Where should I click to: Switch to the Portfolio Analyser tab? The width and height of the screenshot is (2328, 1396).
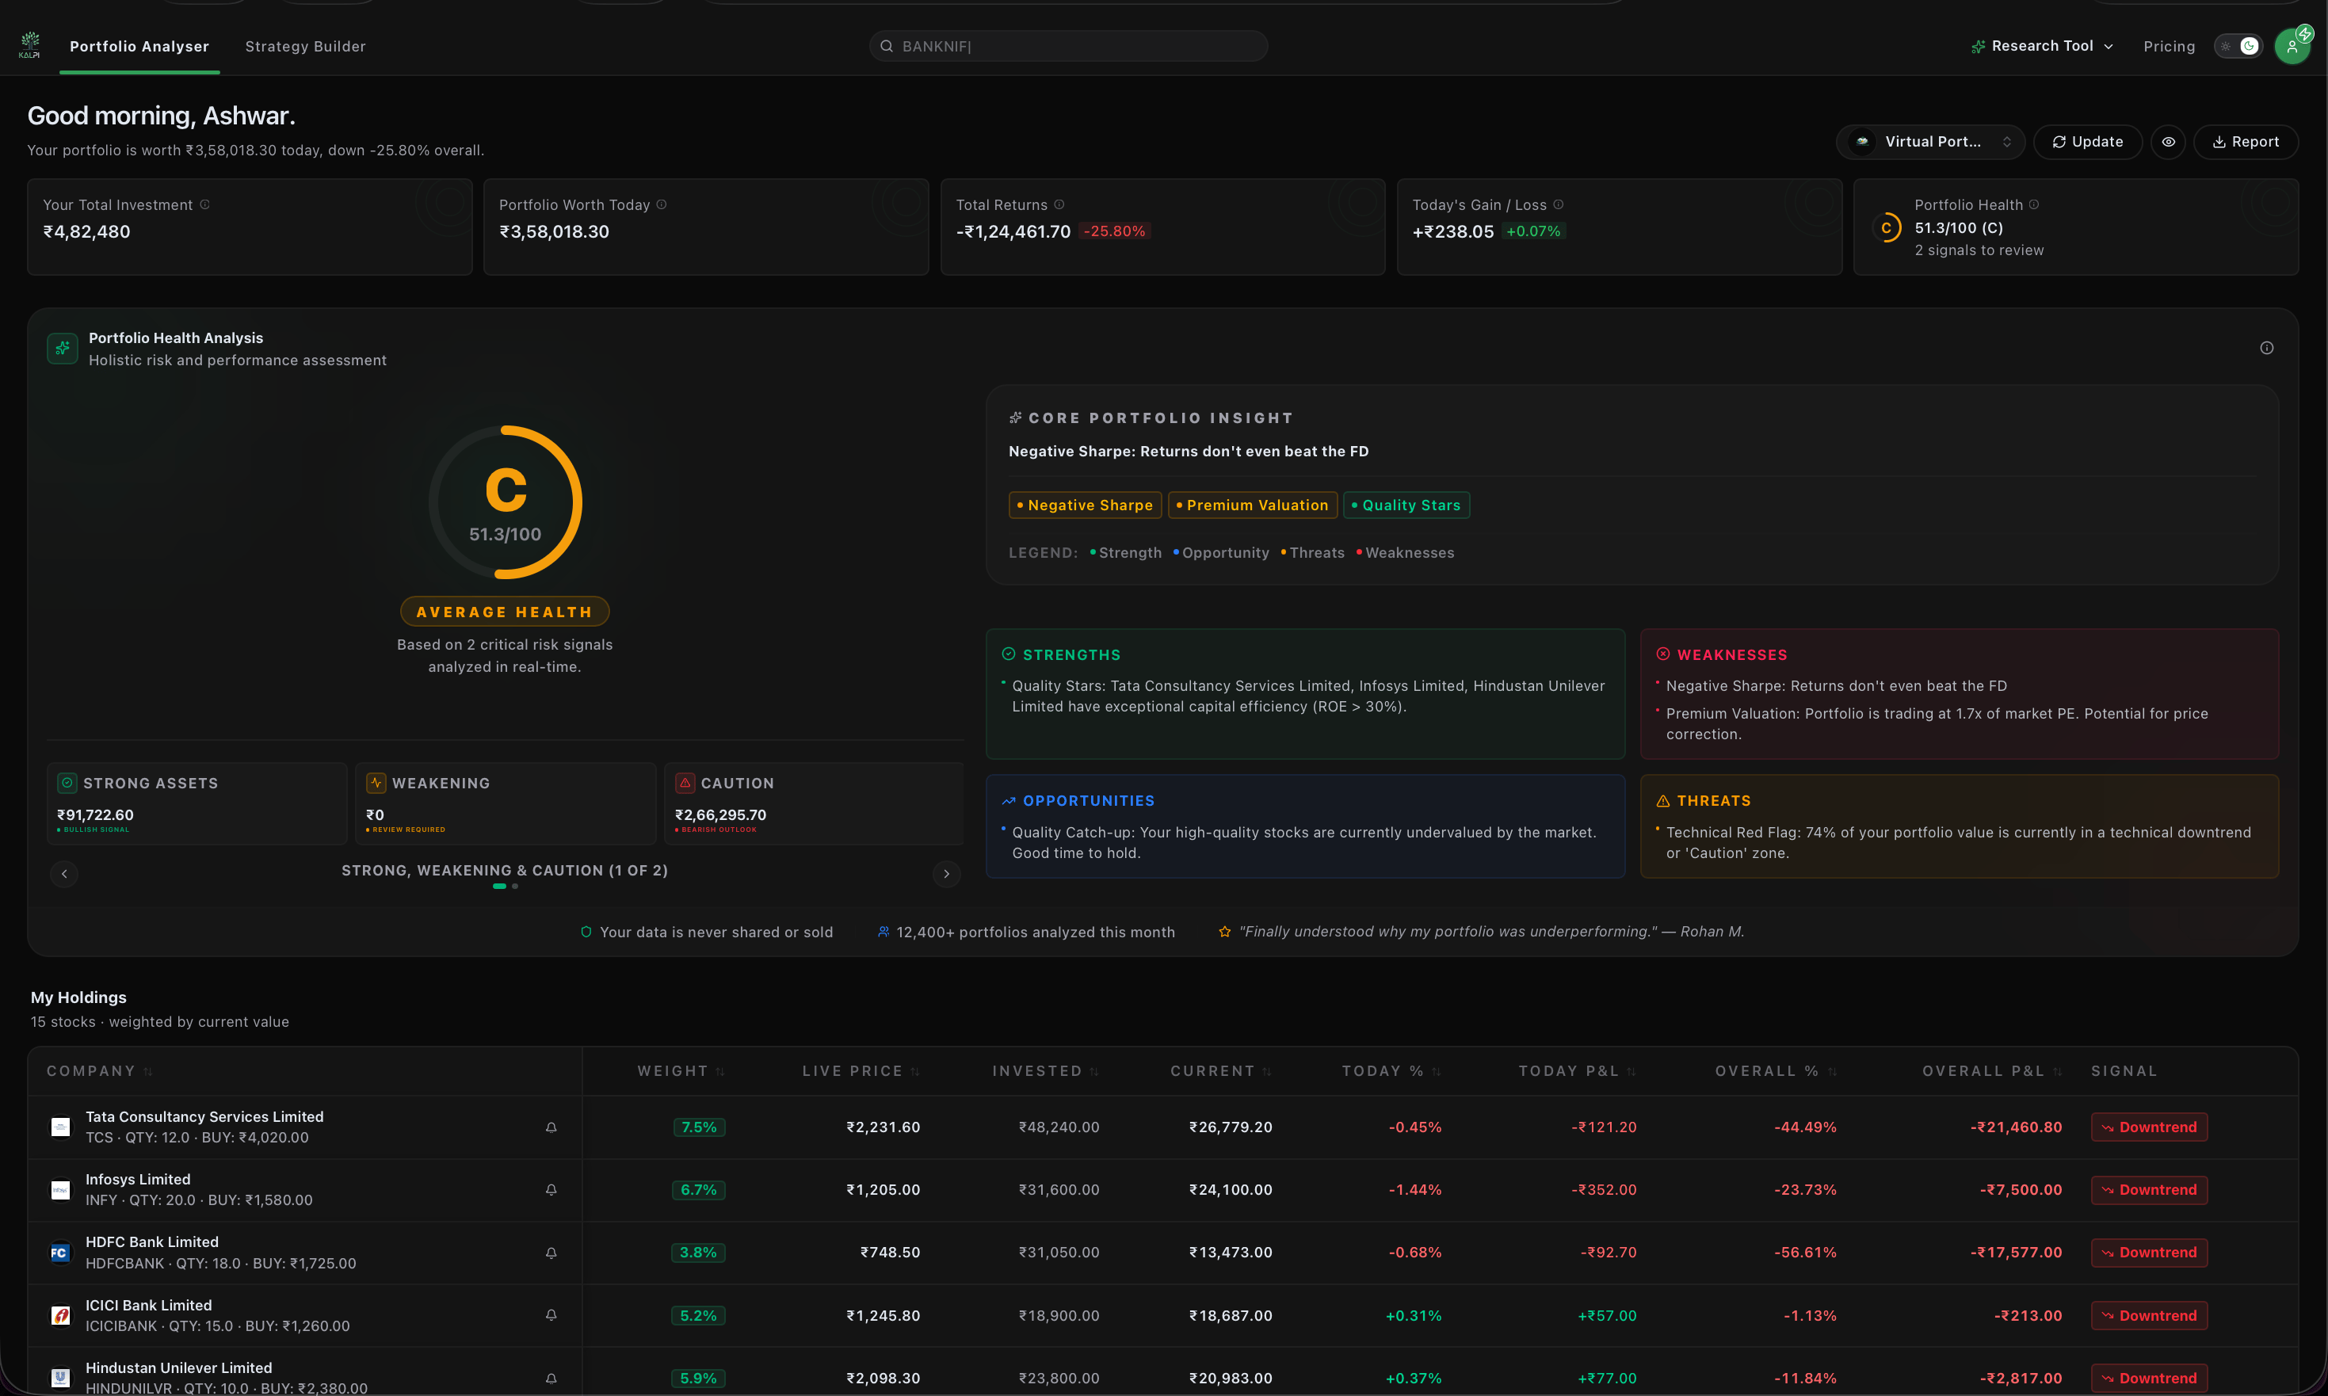139,46
